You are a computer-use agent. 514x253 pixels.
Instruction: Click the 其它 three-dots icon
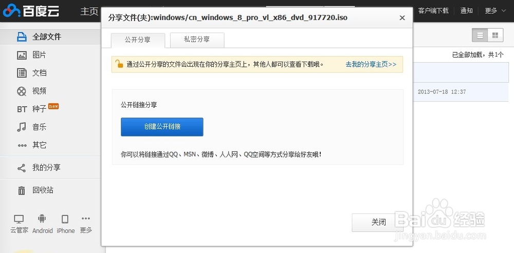point(22,145)
